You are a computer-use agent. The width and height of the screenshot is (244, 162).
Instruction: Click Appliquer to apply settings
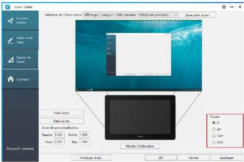tap(227, 158)
